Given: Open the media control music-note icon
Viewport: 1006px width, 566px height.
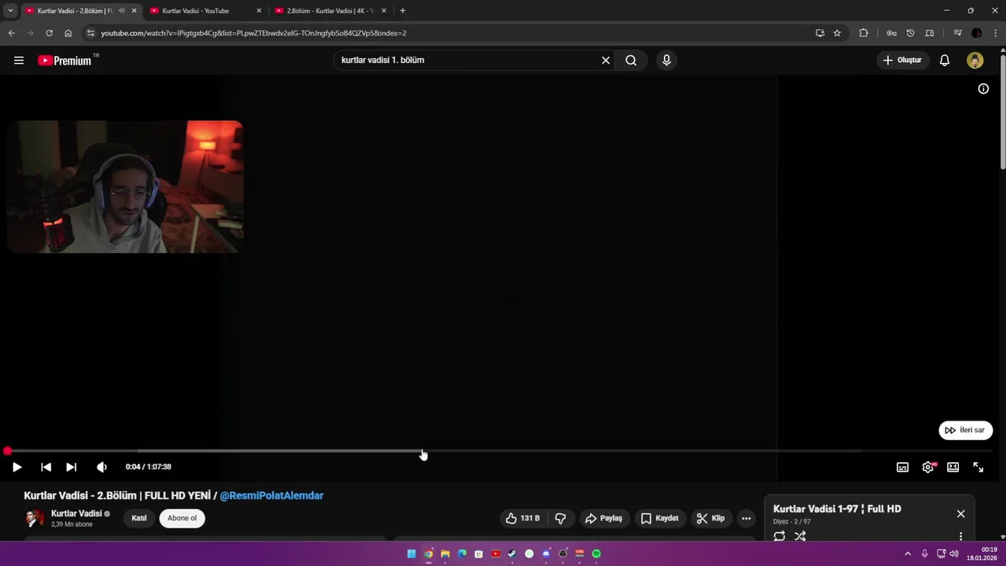Looking at the screenshot, I should pyautogui.click(x=957, y=33).
